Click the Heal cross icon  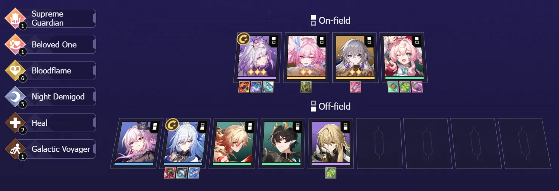point(15,123)
